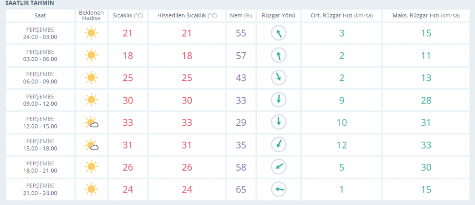Select the Hissedilen Sıcaklık column header
The image size is (475, 205).
click(187, 15)
